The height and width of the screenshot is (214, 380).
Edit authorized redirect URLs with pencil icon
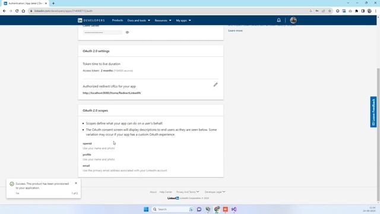pos(216,84)
